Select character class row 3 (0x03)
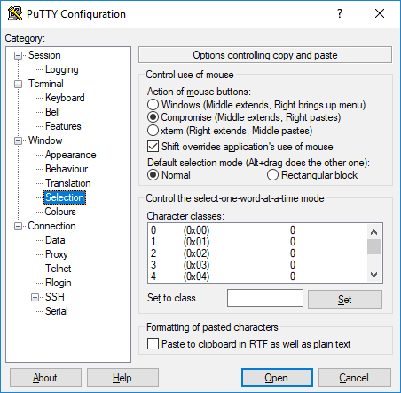Screen dimensions: 401x393 (x=257, y=265)
